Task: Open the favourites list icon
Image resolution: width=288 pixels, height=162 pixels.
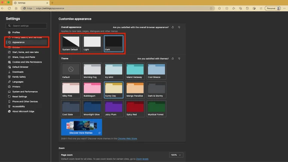Action: click(x=234, y=8)
